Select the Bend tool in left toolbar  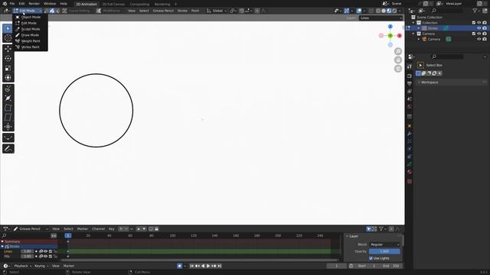8,108
